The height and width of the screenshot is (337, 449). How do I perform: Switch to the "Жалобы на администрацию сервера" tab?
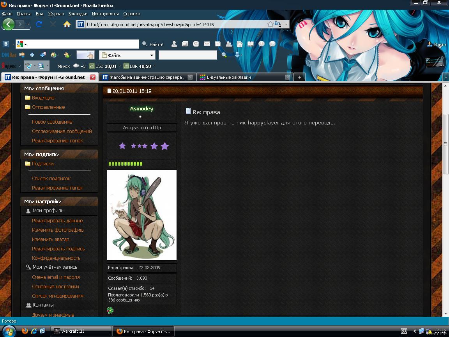[x=147, y=77]
